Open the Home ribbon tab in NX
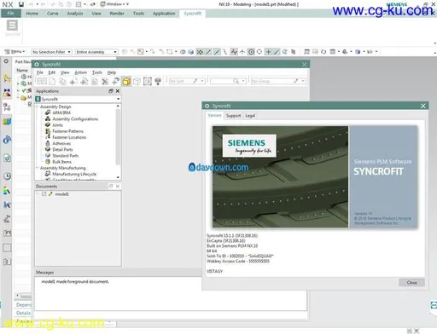The height and width of the screenshot is (334, 437). (32, 14)
